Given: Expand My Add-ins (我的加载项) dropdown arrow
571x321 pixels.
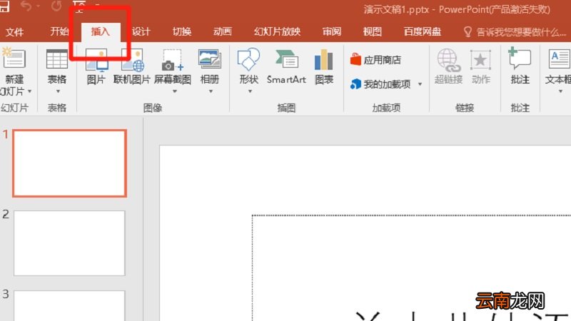Looking at the screenshot, I should click(420, 84).
